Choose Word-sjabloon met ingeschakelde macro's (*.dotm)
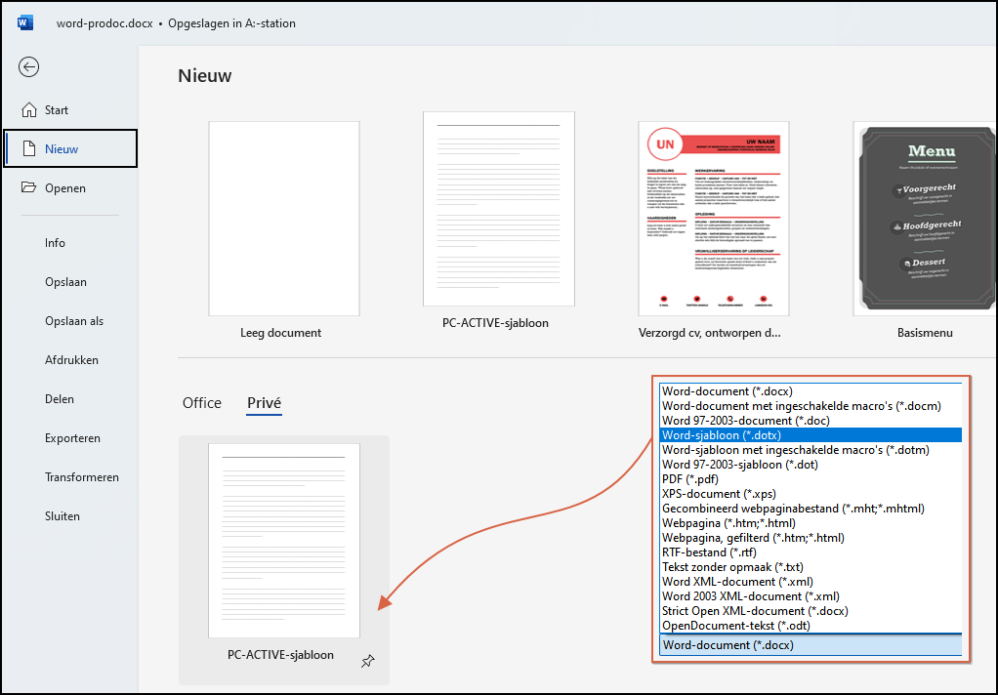 click(x=811, y=450)
